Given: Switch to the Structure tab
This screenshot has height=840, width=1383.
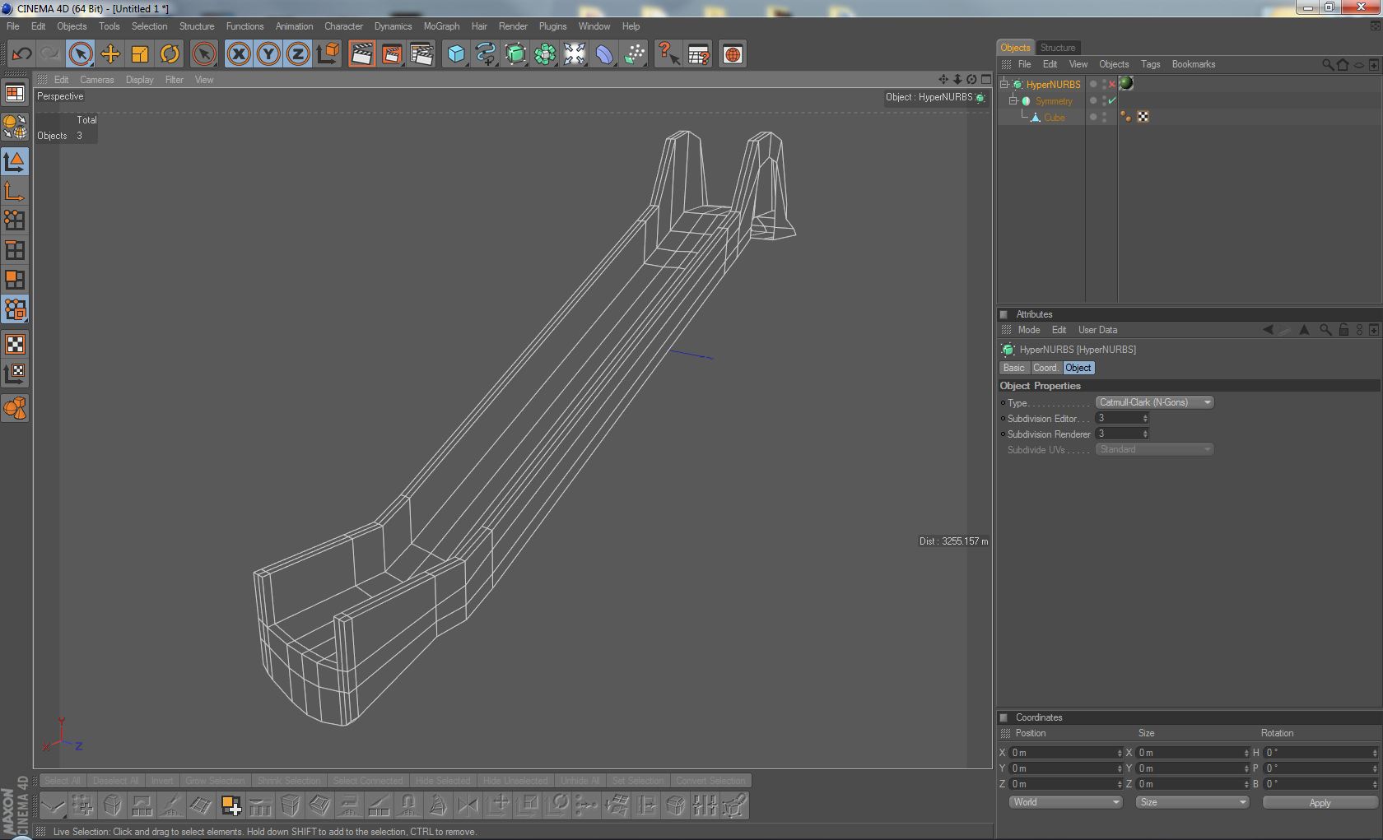Looking at the screenshot, I should 1057,48.
